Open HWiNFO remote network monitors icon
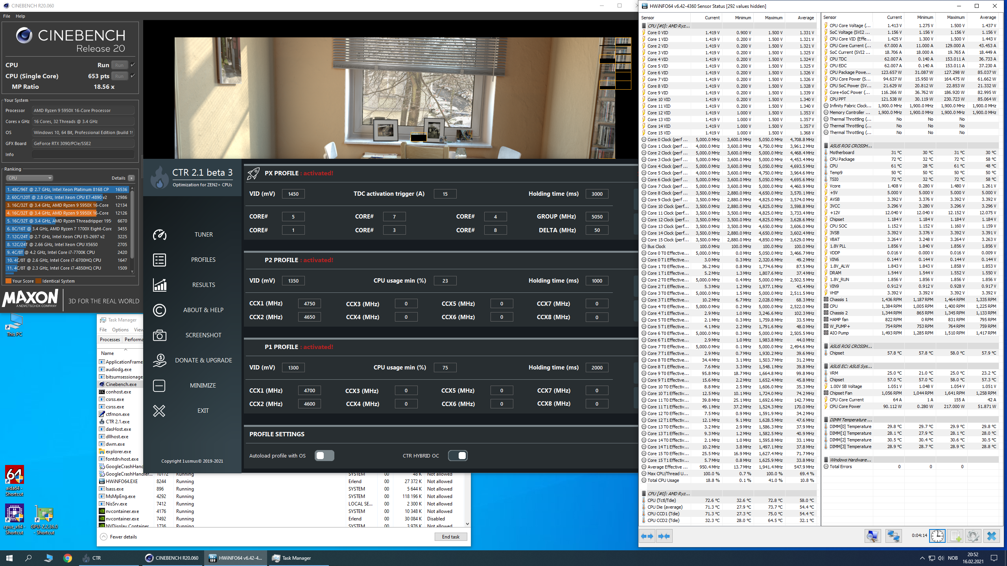 [x=893, y=536]
